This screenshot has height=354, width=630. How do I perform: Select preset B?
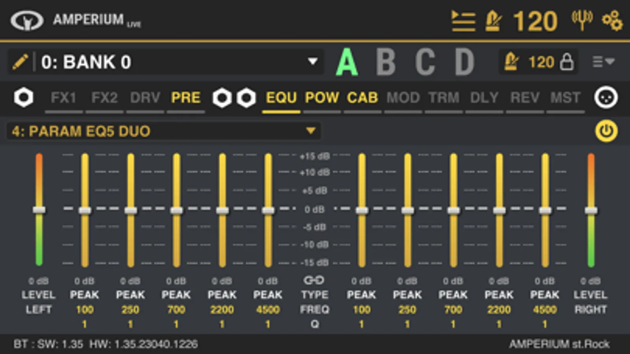coord(386,62)
